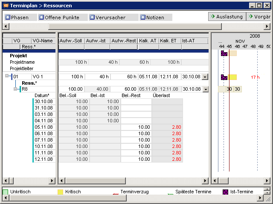Click the purple Ist-Termine bar in Projekt row

point(224,53)
